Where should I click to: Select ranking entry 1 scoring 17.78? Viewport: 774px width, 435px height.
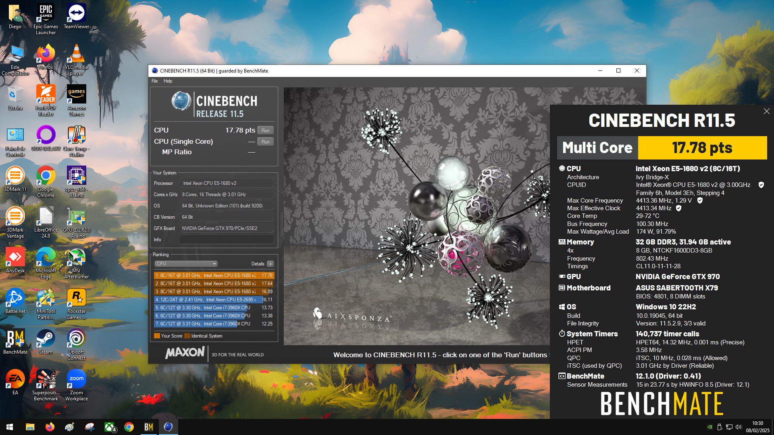pyautogui.click(x=214, y=275)
